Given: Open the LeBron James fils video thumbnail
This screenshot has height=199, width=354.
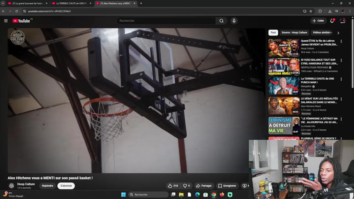Looking at the screenshot, I should pyautogui.click(x=284, y=48).
